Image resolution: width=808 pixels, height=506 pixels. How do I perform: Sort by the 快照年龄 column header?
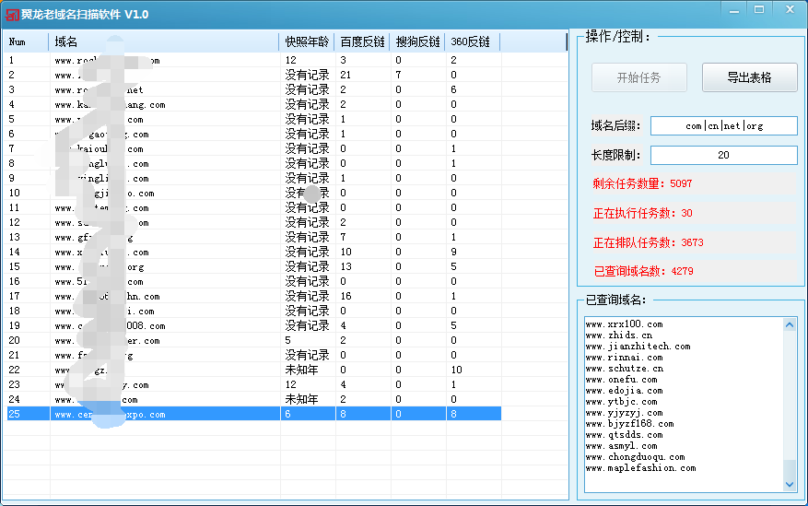307,41
